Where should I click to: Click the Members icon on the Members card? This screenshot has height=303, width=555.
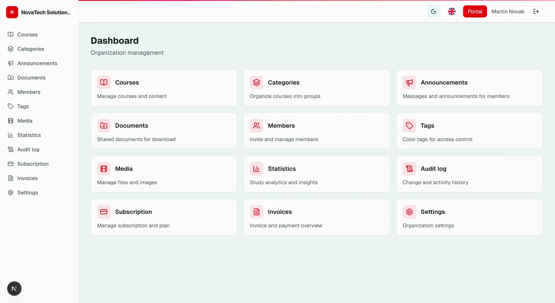tap(256, 125)
